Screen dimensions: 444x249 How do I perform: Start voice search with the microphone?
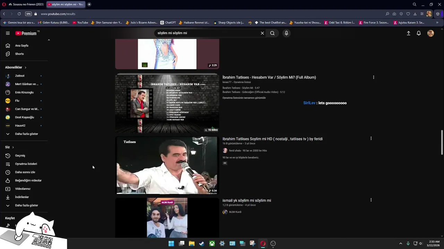click(286, 33)
